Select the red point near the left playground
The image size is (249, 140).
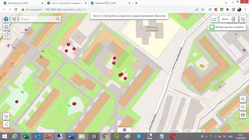pyautogui.click(x=17, y=101)
